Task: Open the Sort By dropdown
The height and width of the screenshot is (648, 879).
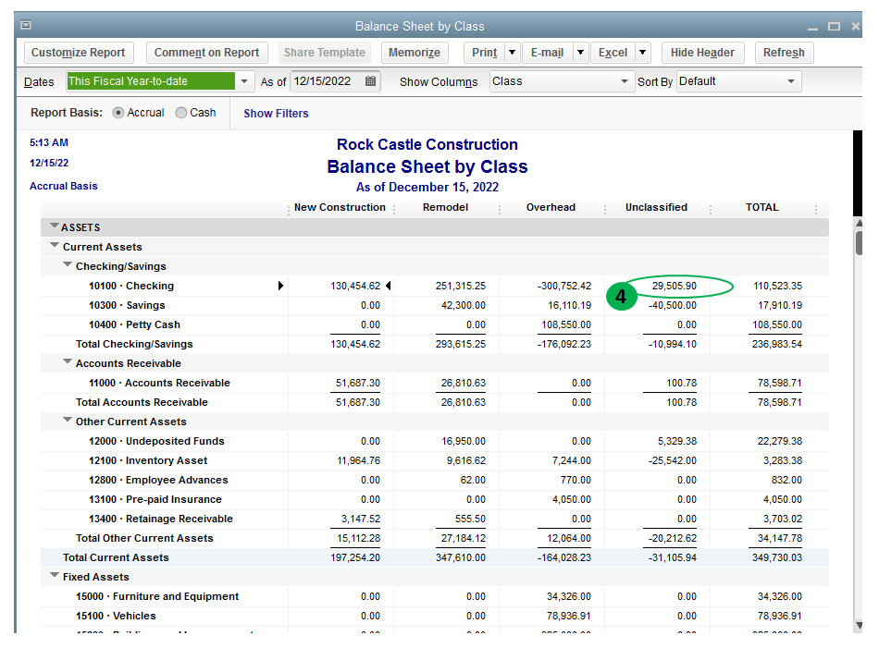Action: tap(791, 81)
